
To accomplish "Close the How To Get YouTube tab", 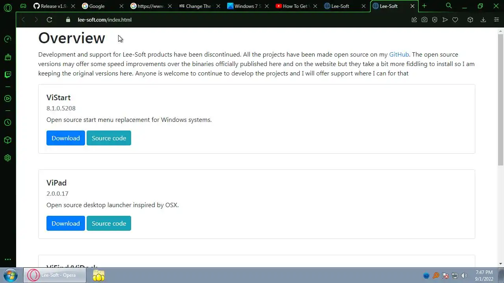I will click(315, 6).
